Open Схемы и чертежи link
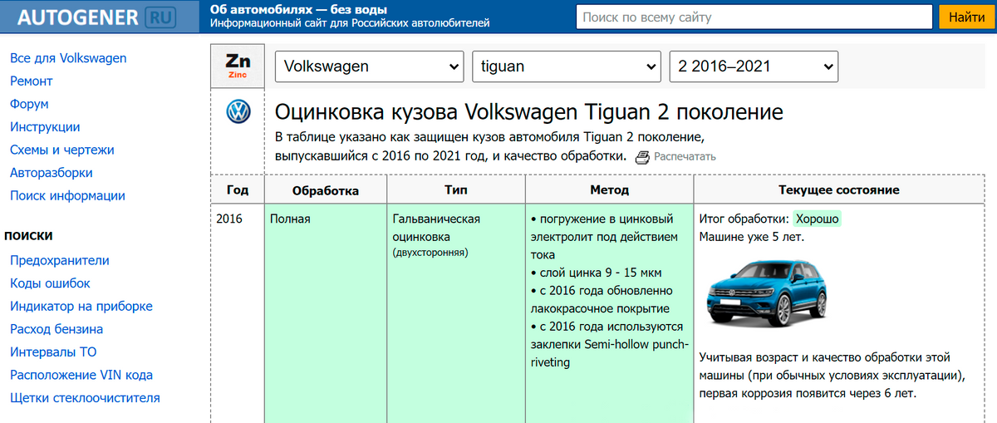This screenshot has height=423, width=997. (x=62, y=150)
